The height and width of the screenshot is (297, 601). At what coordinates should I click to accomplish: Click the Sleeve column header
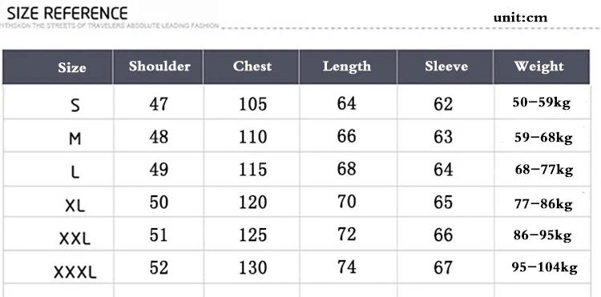(446, 66)
